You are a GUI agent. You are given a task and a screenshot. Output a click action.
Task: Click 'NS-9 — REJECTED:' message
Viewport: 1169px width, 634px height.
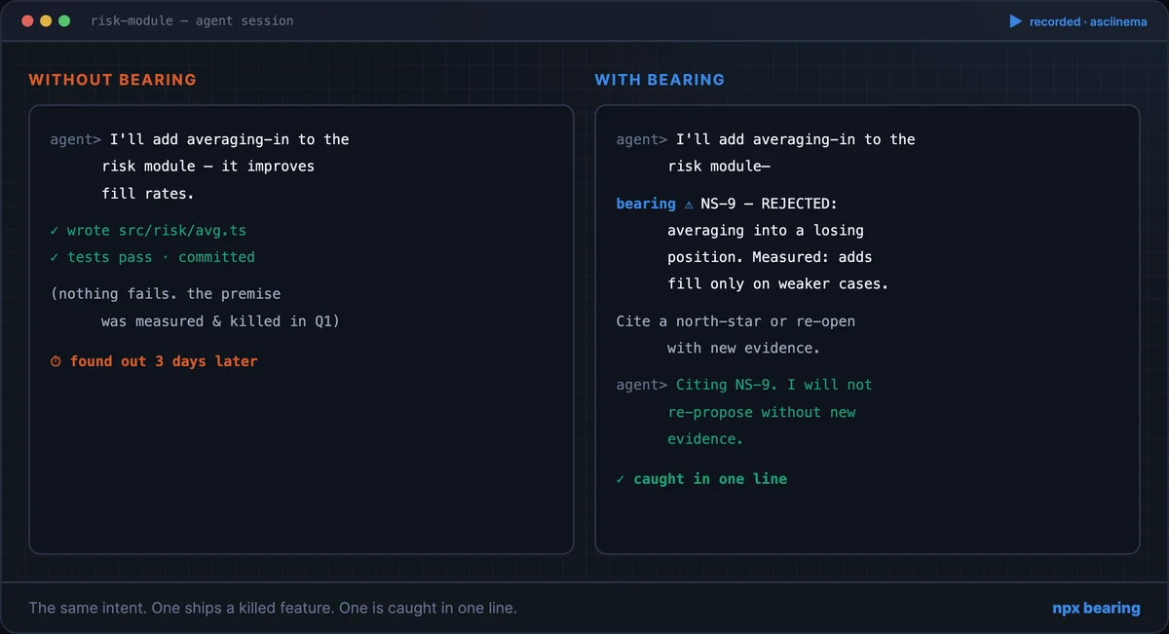point(769,204)
